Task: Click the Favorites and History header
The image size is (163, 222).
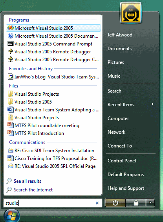Action: (31, 69)
